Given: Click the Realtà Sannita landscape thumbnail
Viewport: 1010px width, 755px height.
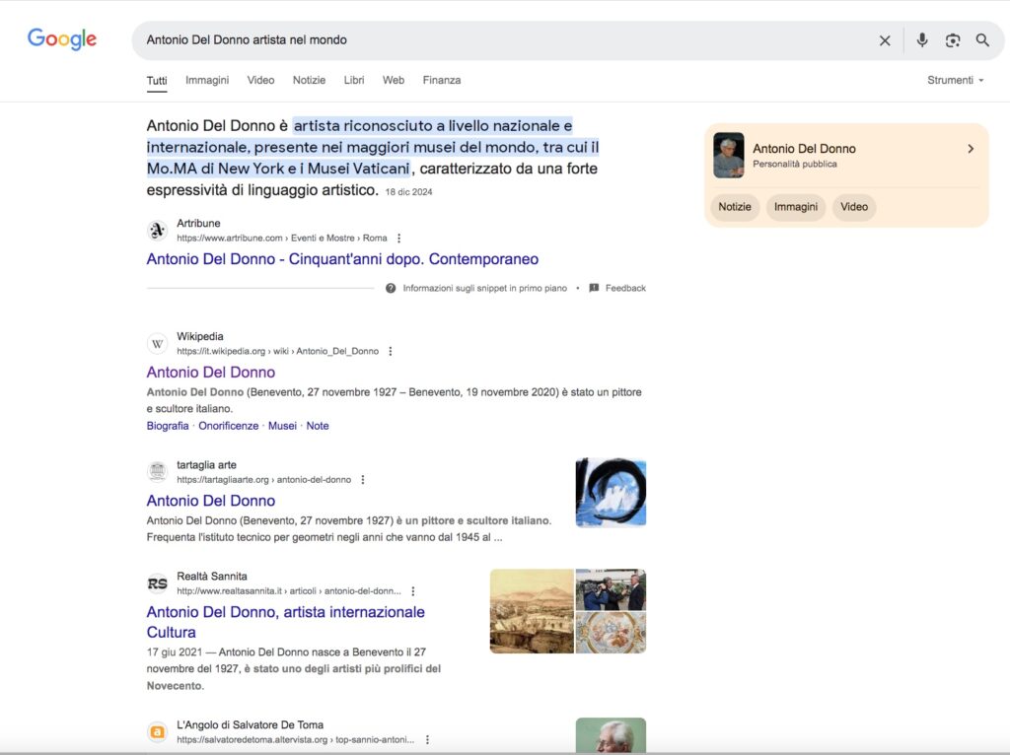Looking at the screenshot, I should 532,611.
